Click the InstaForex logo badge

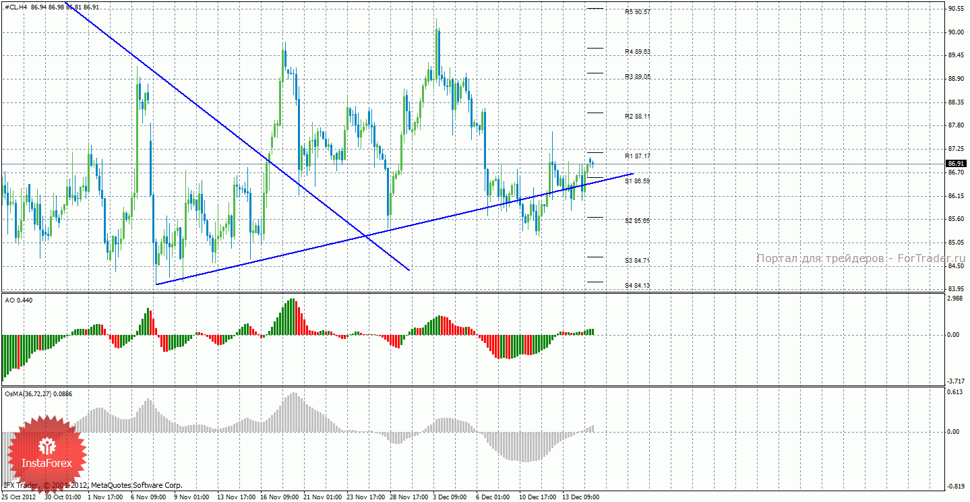[47, 453]
